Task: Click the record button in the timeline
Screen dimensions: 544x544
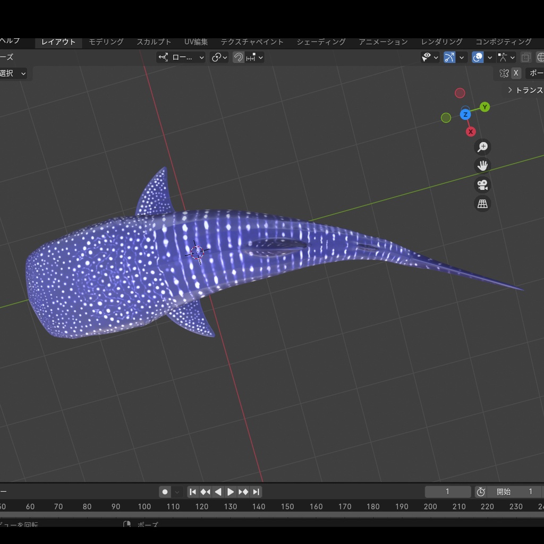Action: point(165,491)
